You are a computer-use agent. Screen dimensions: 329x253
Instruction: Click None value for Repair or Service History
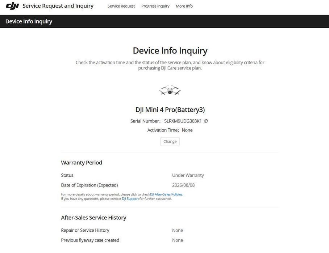point(178,230)
